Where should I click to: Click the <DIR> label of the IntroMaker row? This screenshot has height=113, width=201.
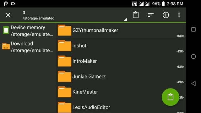coord(180,67)
